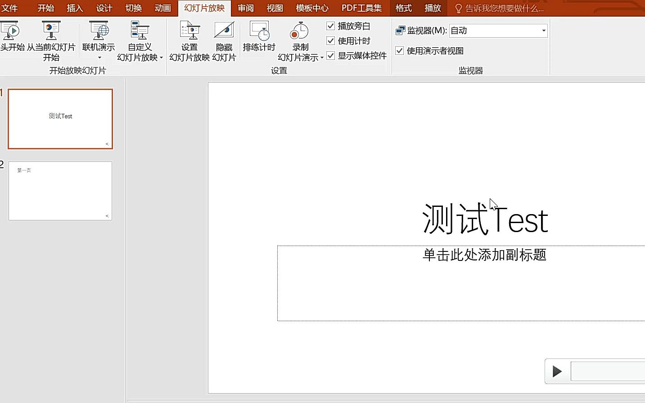645x403 pixels.
Task: Click the lightbulb Tell Me icon
Action: [x=458, y=9]
